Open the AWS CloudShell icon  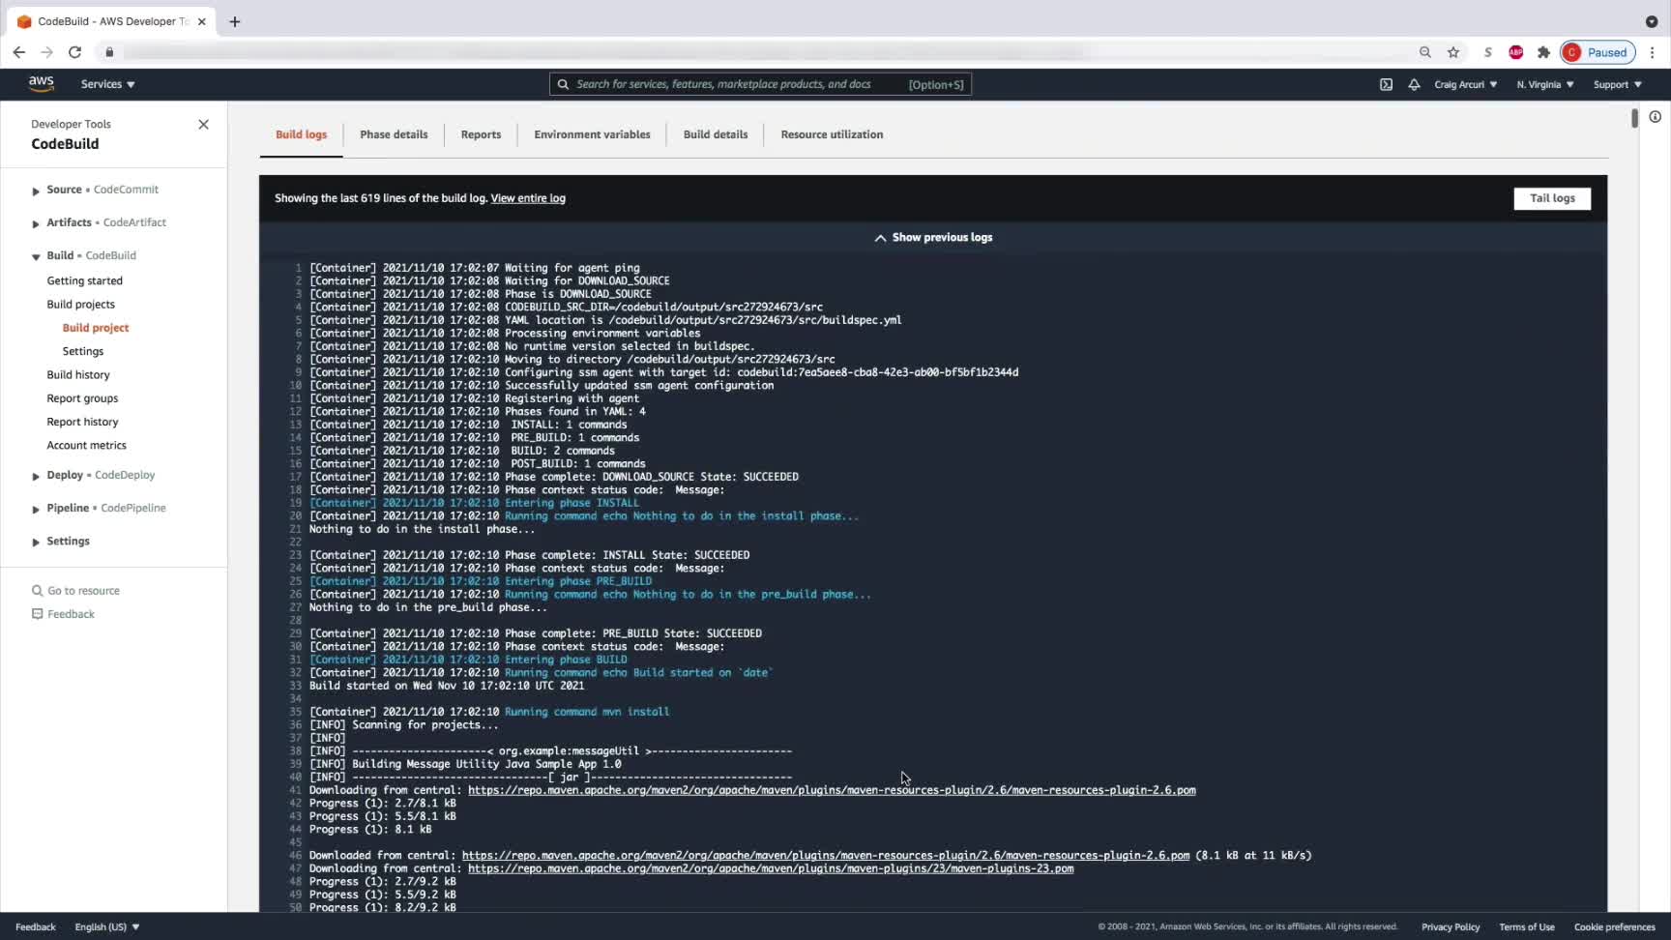tap(1386, 84)
